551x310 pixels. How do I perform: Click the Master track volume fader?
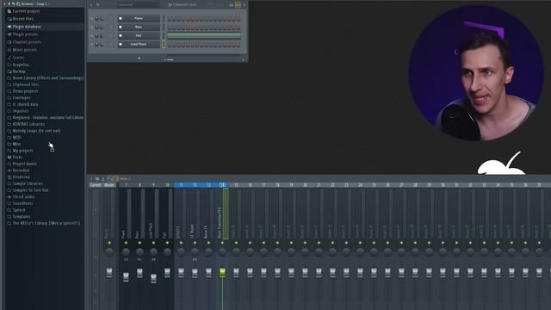[109, 273]
